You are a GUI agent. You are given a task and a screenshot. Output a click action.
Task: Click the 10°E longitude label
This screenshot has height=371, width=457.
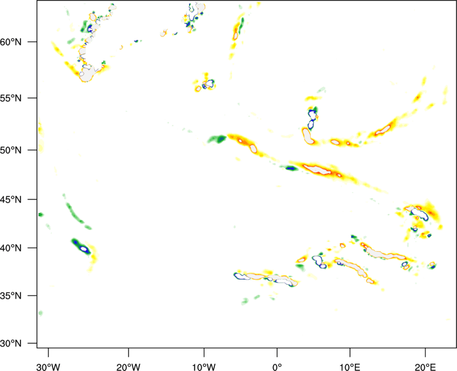(350, 367)
